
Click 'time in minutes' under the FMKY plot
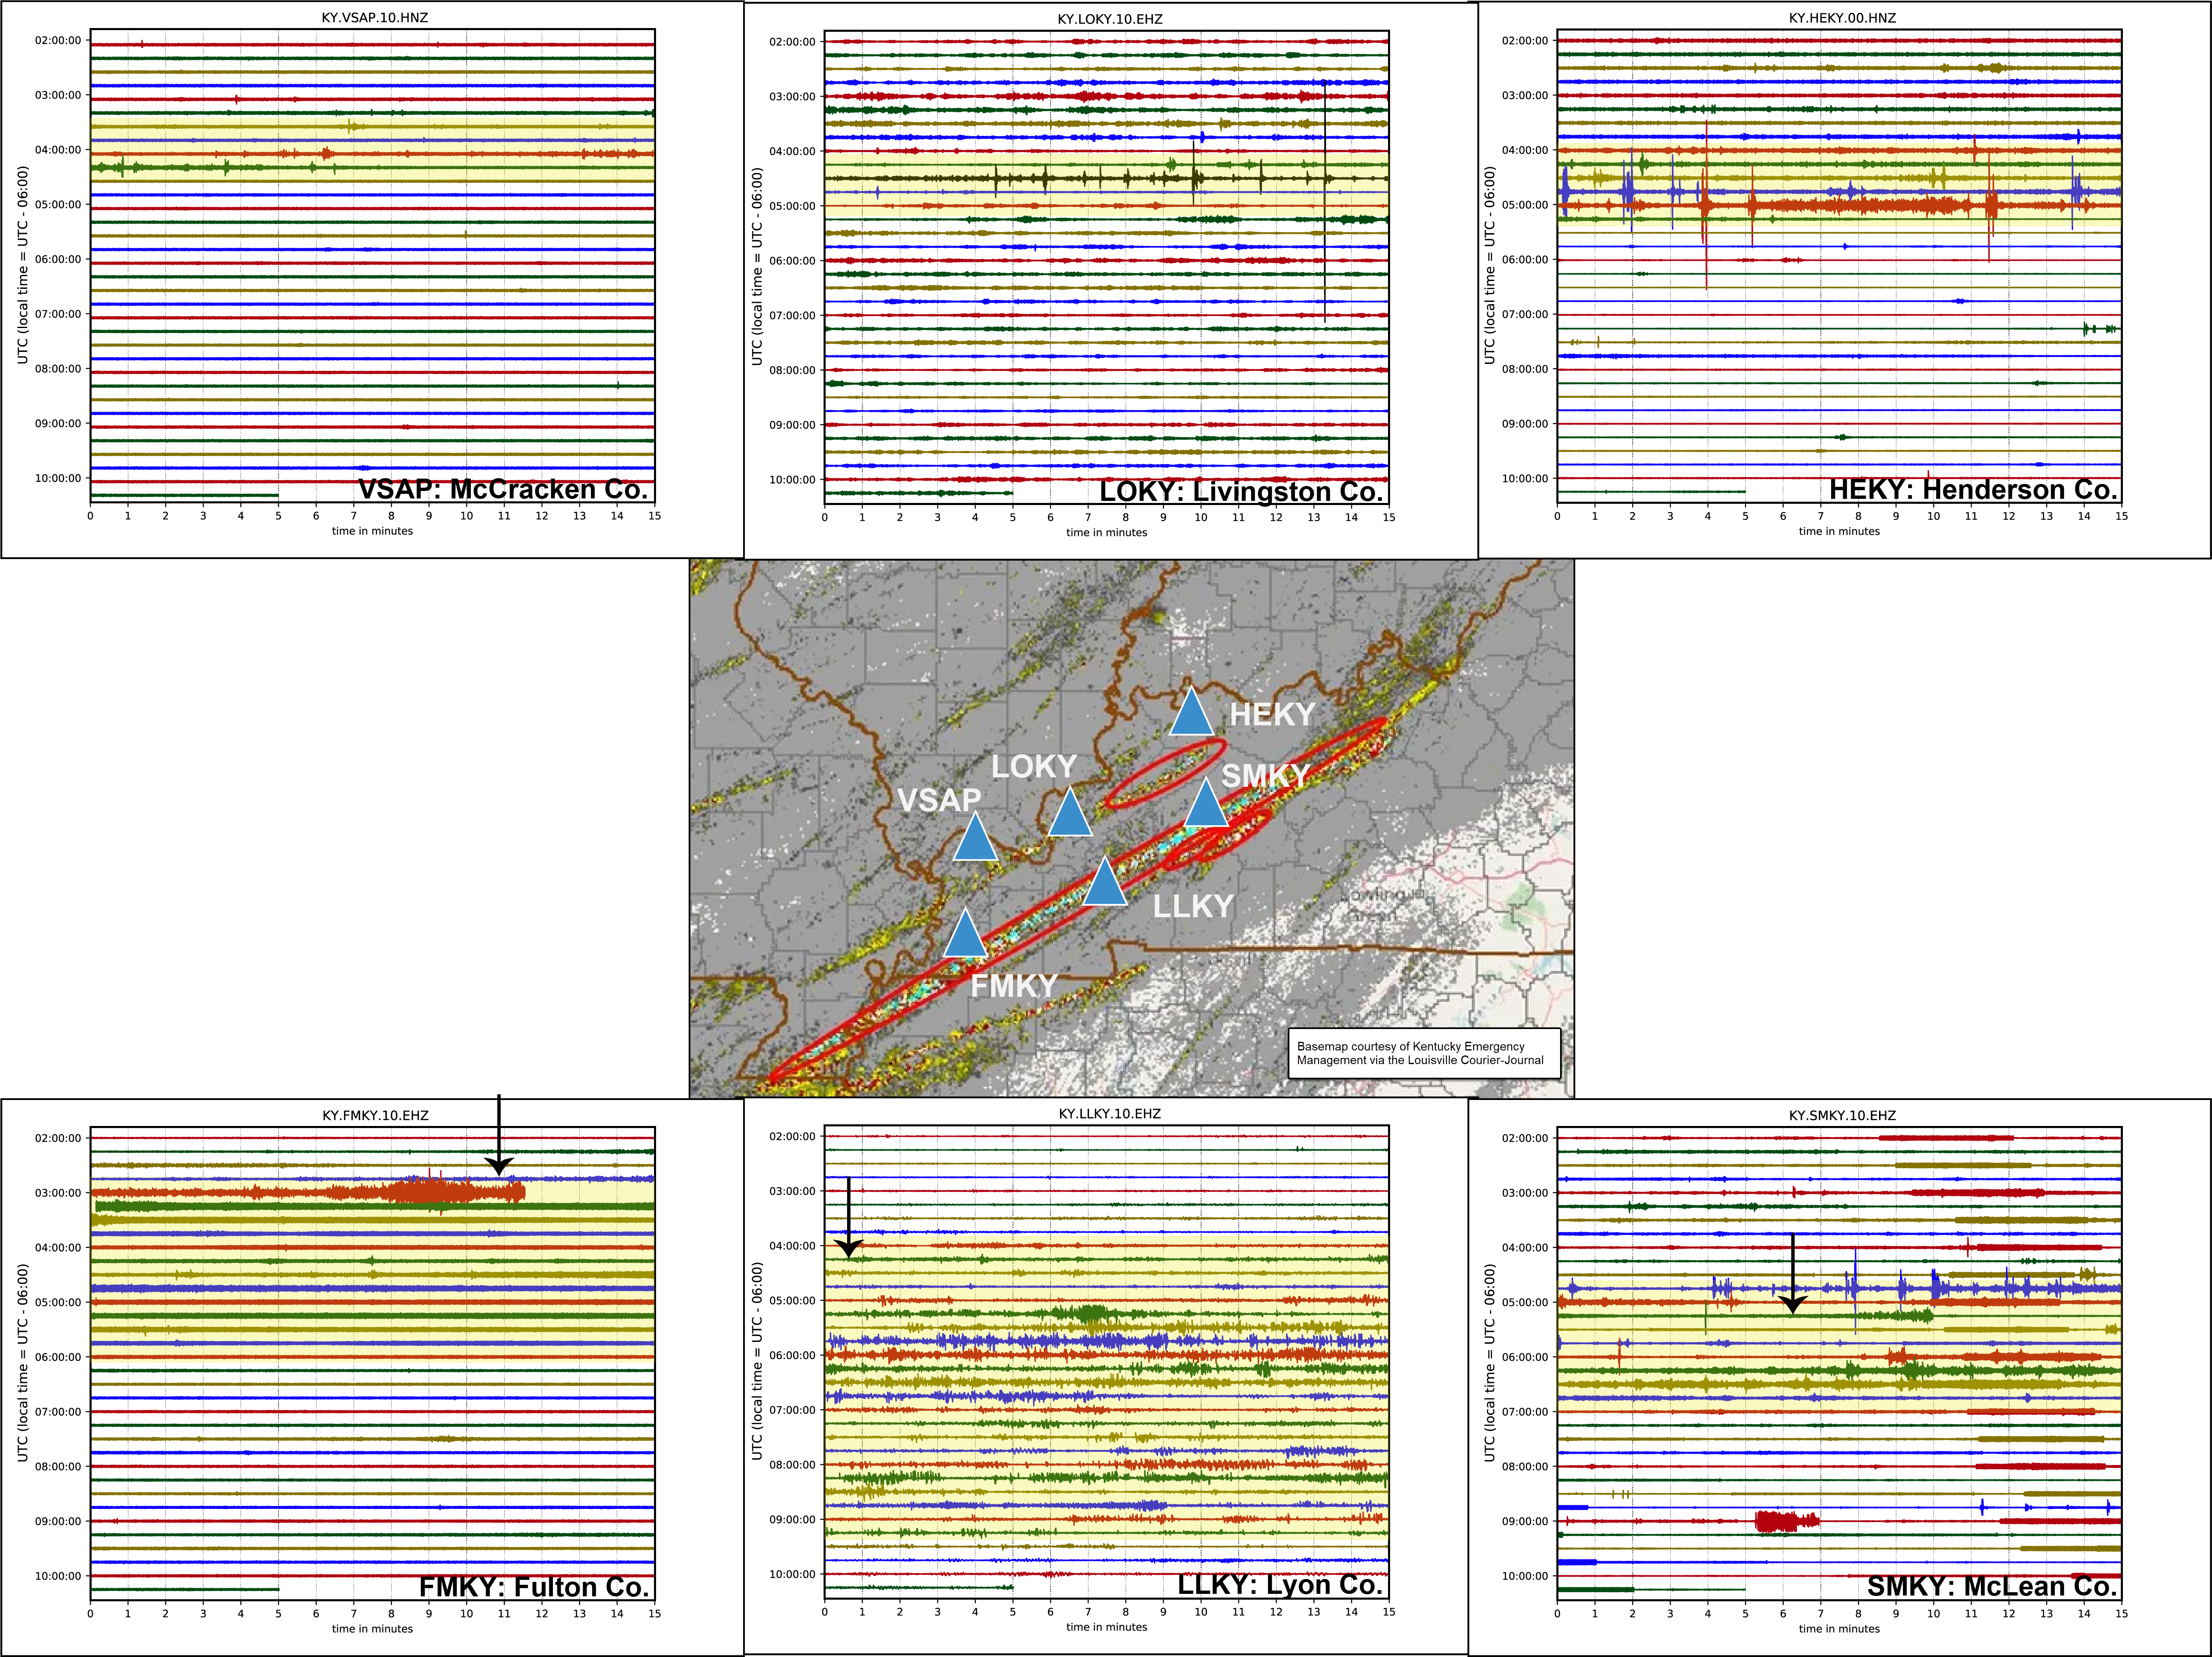point(372,1629)
